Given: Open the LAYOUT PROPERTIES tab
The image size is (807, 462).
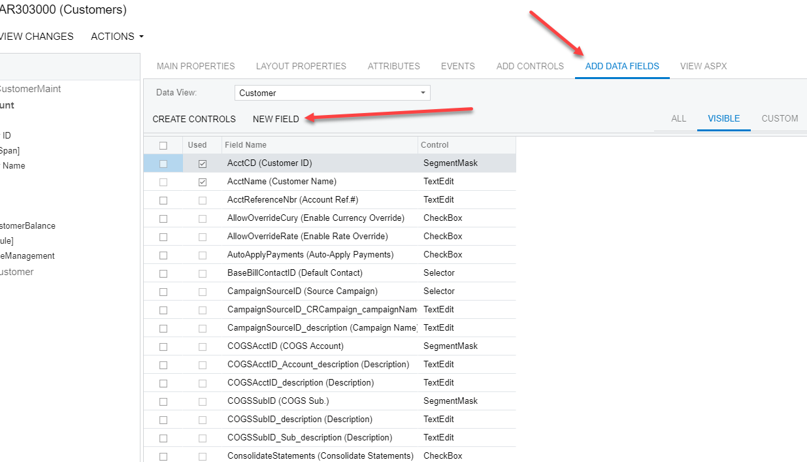Looking at the screenshot, I should click(301, 66).
